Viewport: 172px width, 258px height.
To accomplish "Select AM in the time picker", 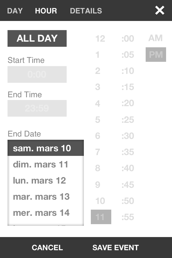I will point(156,38).
